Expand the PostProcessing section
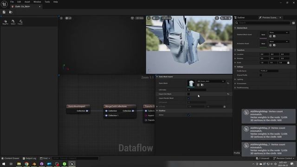Viewport: 297px width, 167px height. pyautogui.click(x=235, y=88)
